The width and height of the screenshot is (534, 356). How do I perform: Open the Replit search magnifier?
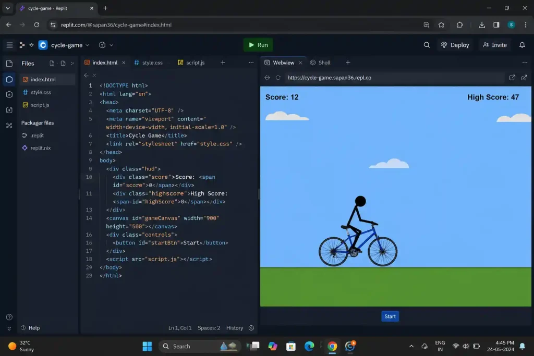click(427, 45)
